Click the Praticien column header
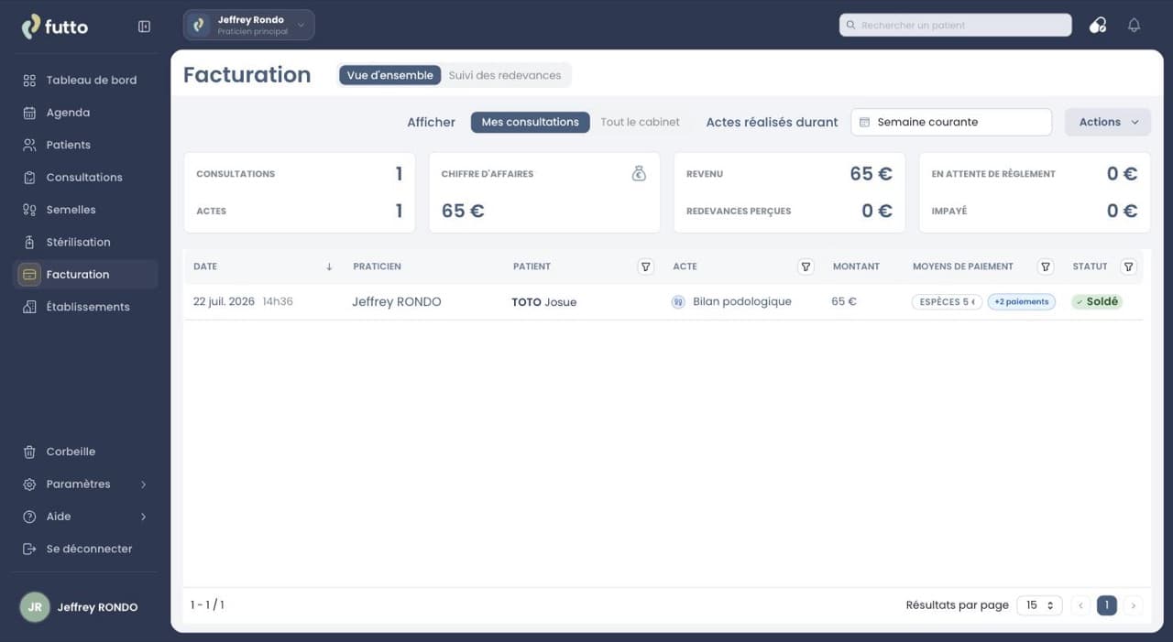 [378, 267]
